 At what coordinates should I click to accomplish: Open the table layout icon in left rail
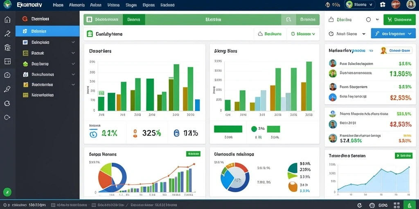coord(7,61)
